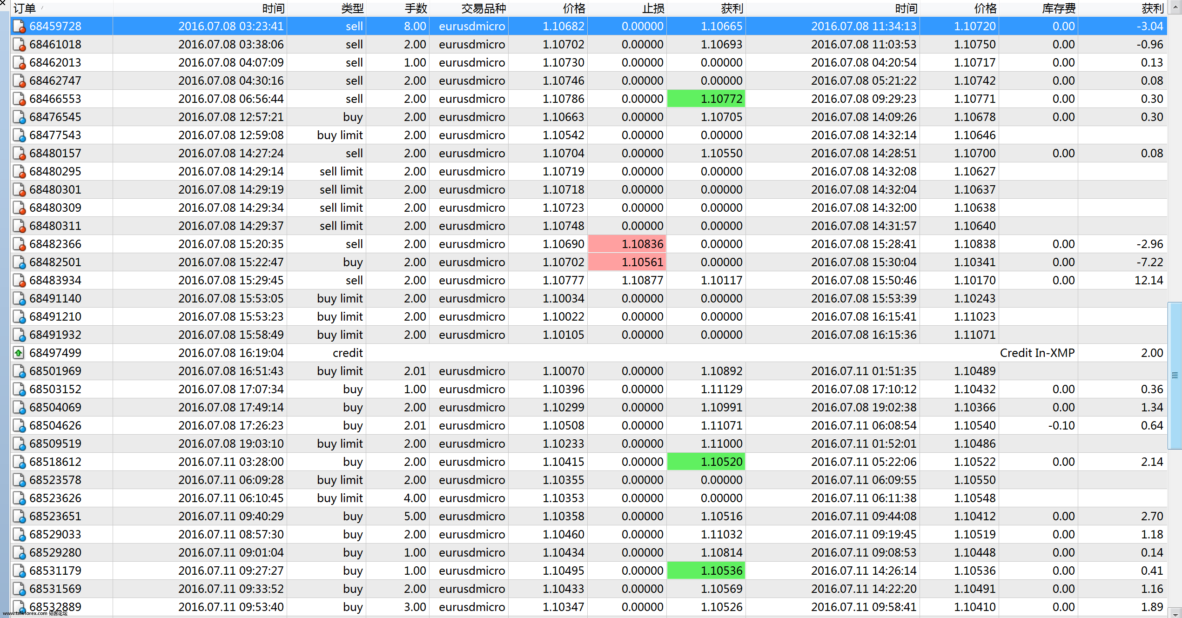Click the buy icon for order 68482501
1182x618 pixels.
click(x=19, y=262)
